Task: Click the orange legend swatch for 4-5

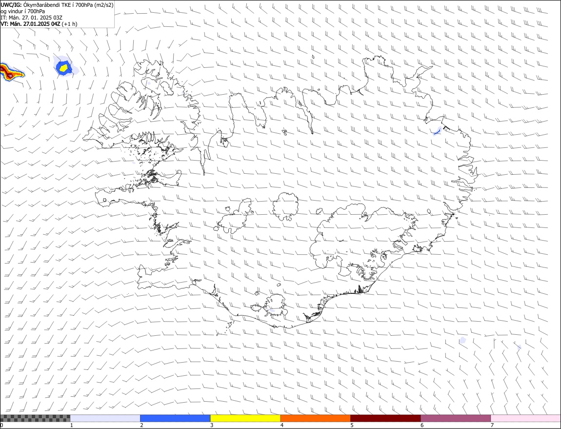Action: click(315, 418)
